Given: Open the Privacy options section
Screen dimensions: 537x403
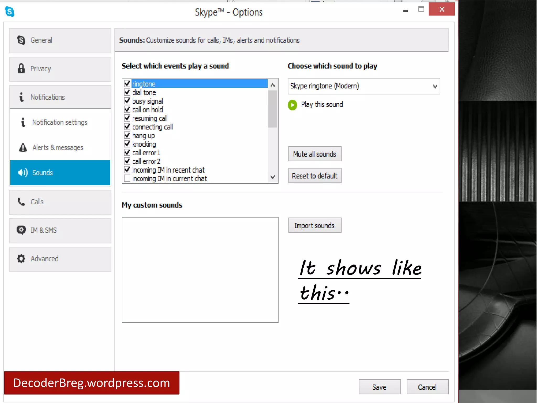Looking at the screenshot, I should pyautogui.click(x=60, y=69).
